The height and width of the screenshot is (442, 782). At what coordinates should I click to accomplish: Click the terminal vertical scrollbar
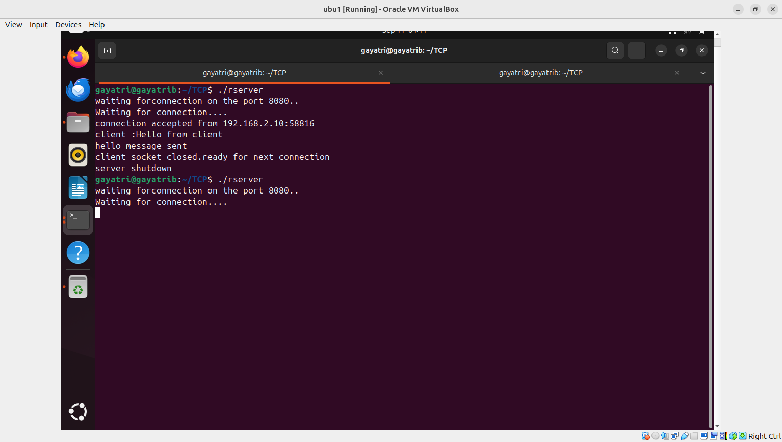[x=710, y=255]
